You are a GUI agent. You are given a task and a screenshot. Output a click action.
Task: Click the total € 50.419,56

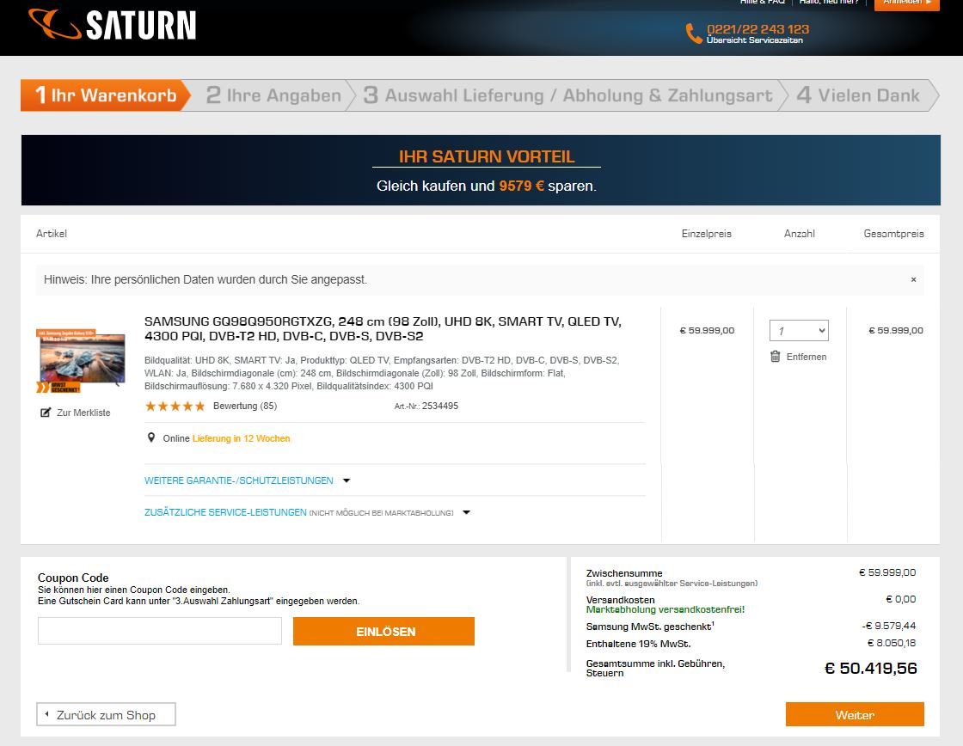pyautogui.click(x=871, y=668)
